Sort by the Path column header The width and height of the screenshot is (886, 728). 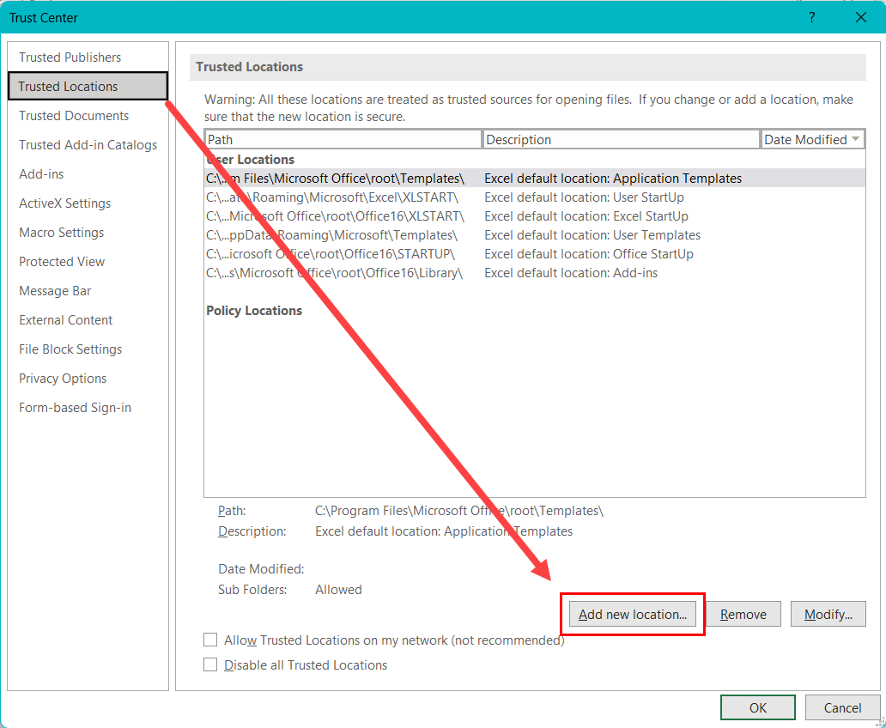click(x=343, y=139)
